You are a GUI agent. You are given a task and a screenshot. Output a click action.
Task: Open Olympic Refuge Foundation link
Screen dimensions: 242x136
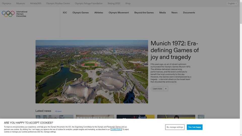coord(89,3)
